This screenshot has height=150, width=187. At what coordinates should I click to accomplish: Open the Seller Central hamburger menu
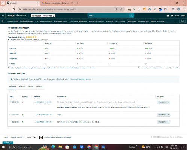[x=3, y=15]
